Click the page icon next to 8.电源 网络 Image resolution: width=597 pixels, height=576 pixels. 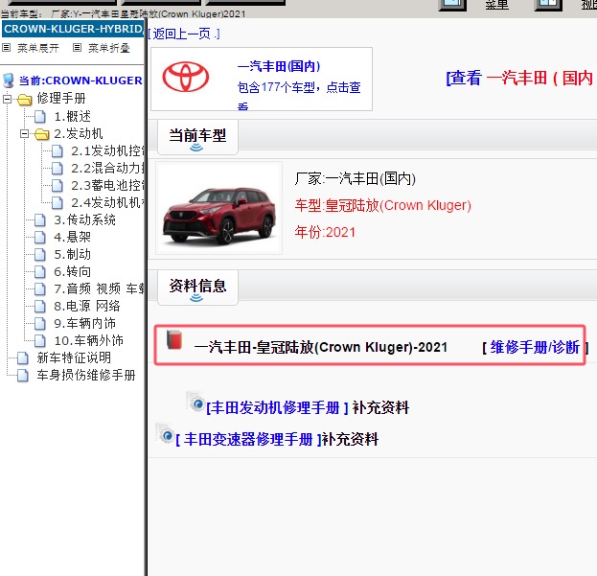[x=40, y=307]
